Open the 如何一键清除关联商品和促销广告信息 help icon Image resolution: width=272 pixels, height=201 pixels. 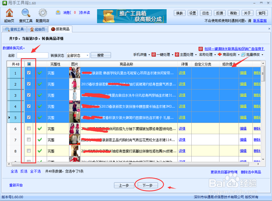(201, 49)
